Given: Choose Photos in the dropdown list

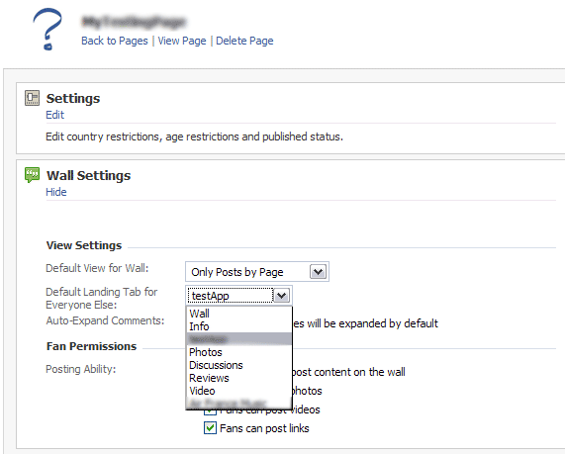Looking at the screenshot, I should click(x=206, y=352).
